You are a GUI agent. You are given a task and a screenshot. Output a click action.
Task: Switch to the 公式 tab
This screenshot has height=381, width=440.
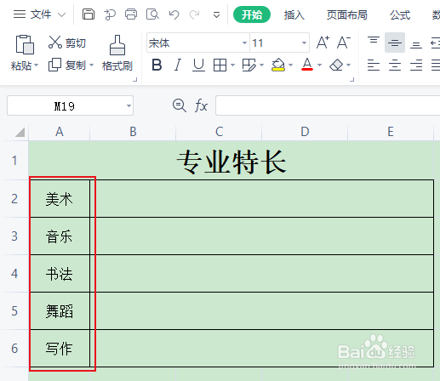point(400,14)
